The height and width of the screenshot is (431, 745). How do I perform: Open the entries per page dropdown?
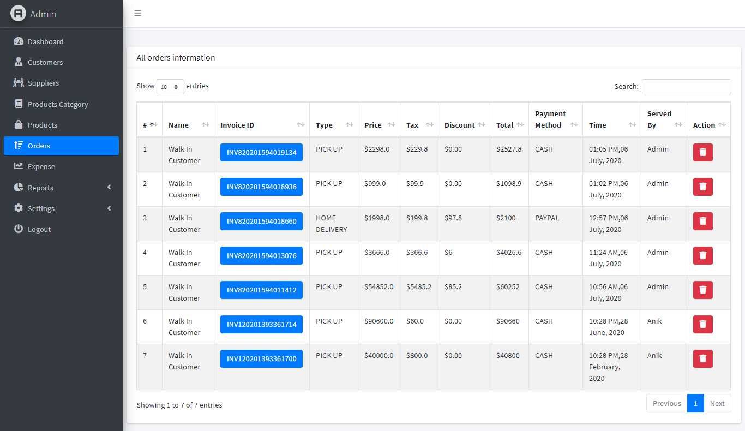[170, 87]
